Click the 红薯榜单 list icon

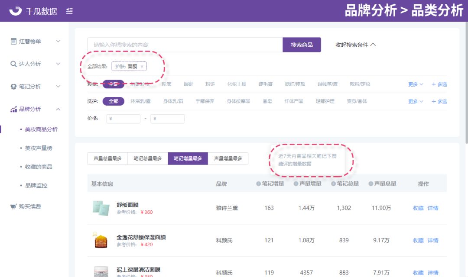click(13, 42)
